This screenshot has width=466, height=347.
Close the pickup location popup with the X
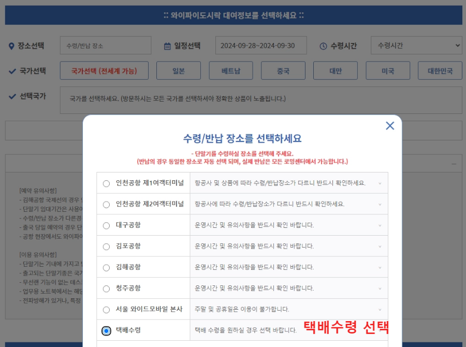(390, 125)
